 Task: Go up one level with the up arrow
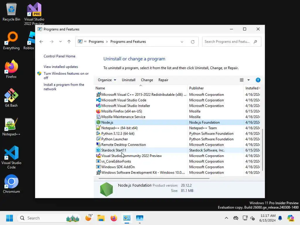pyautogui.click(x=69, y=42)
